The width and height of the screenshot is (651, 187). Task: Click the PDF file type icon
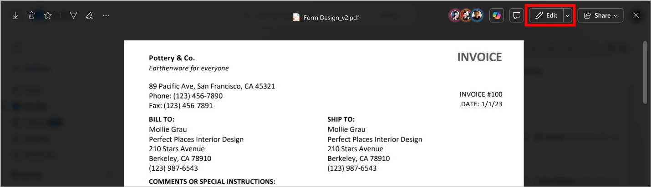click(x=296, y=17)
